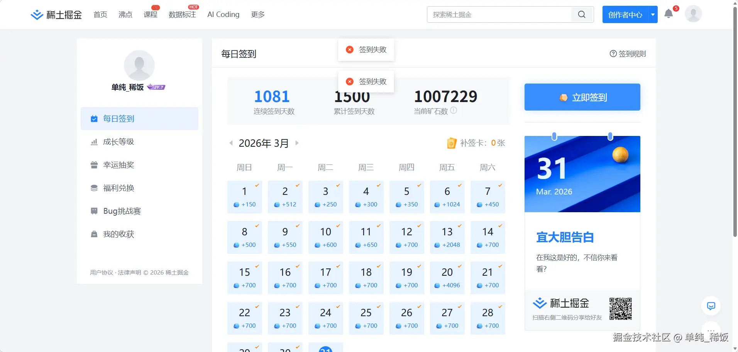Click the user avatar

[x=692, y=14]
